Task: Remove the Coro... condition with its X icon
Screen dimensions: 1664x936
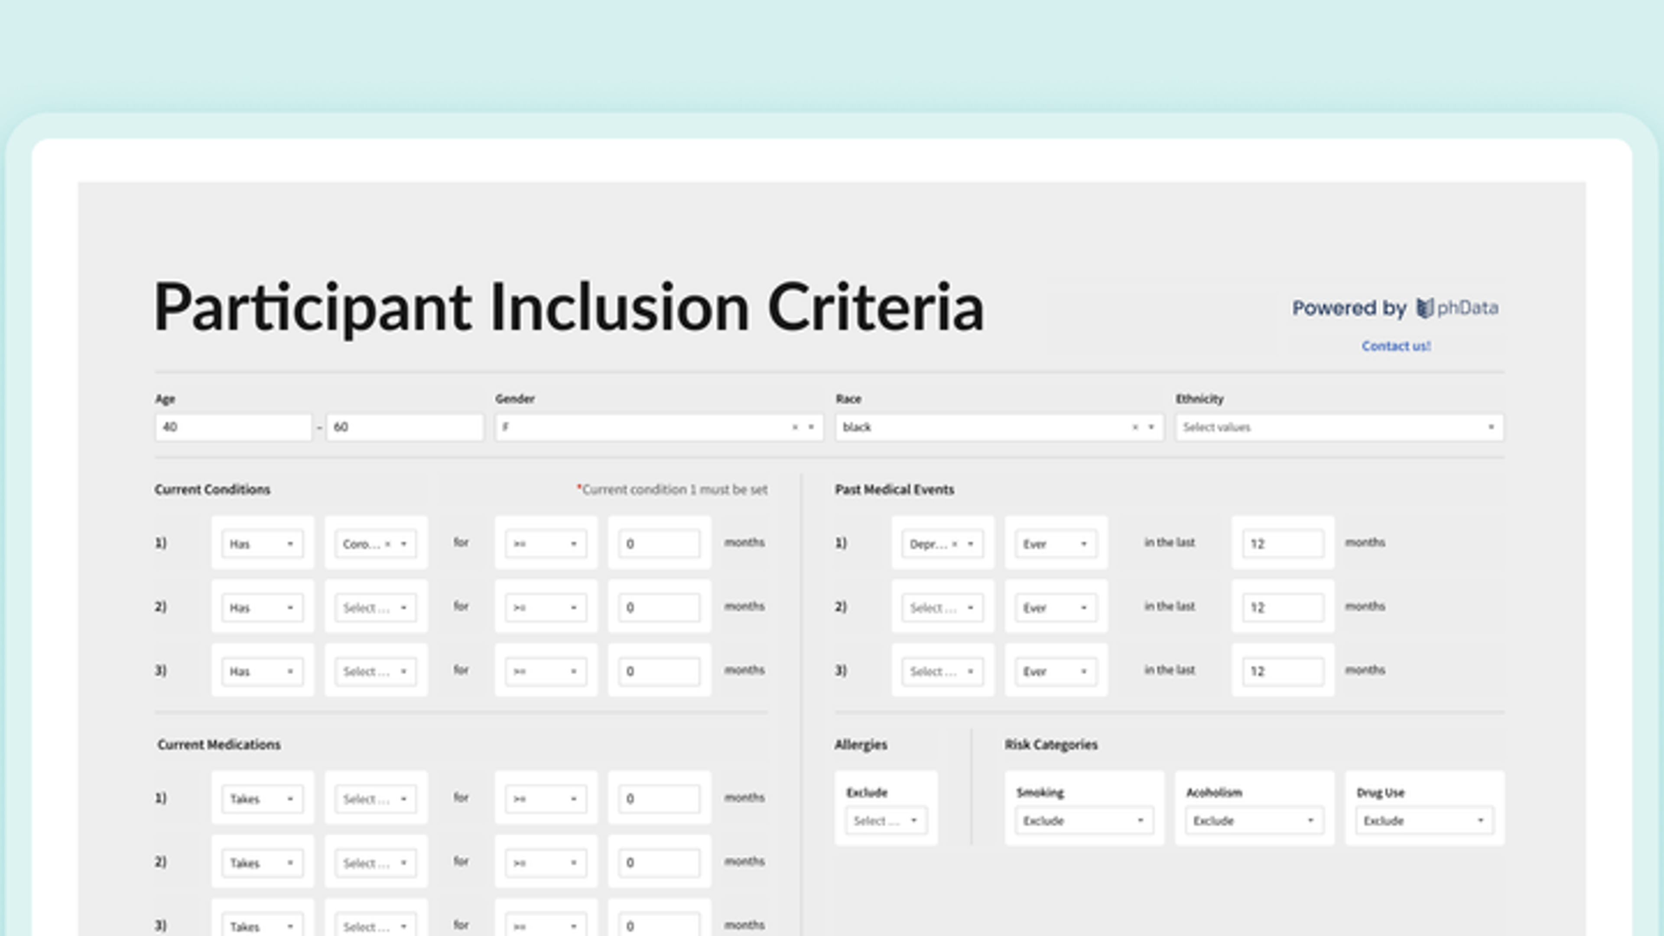Action: (387, 544)
